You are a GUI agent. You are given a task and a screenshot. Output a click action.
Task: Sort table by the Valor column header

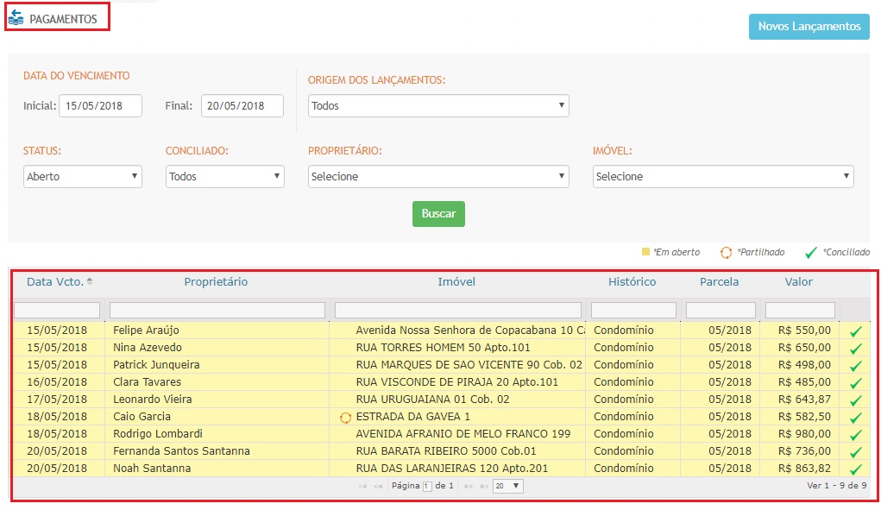coord(798,282)
